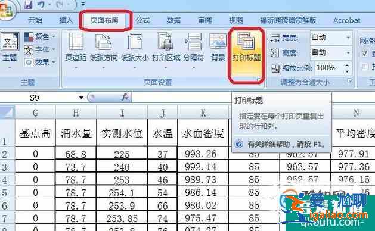Click the formula bar input area
The width and height of the screenshot is (375, 231).
(181, 98)
